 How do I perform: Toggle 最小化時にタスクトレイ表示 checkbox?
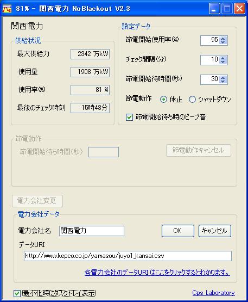tap(17, 293)
